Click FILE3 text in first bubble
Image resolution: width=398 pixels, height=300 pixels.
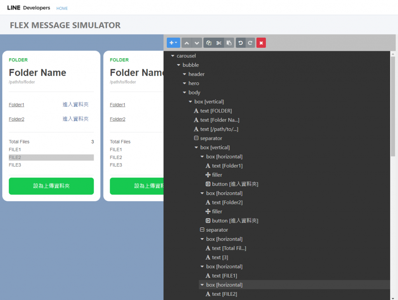pyautogui.click(x=15, y=165)
